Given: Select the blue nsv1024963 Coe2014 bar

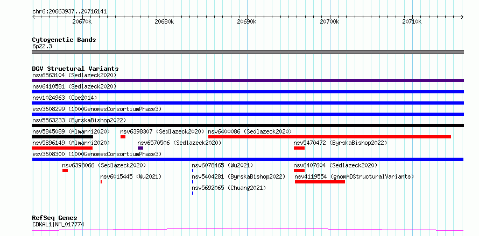Looking at the screenshot, I should point(248,103).
